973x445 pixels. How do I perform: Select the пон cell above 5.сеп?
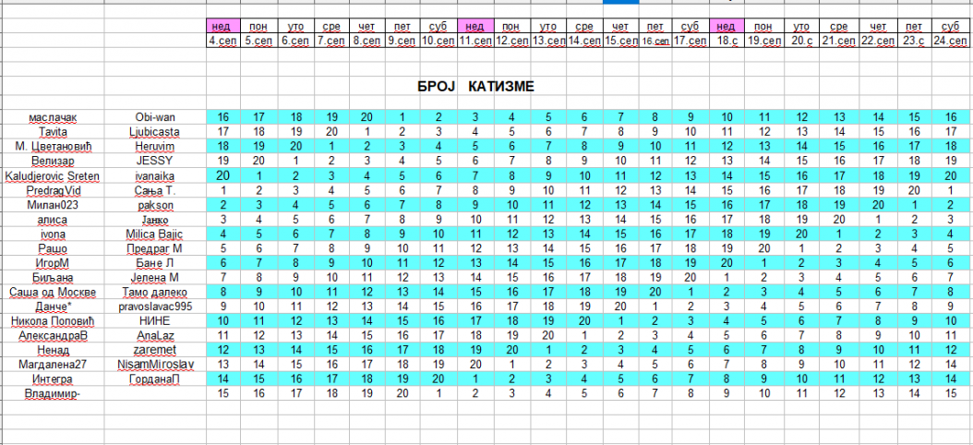pyautogui.click(x=259, y=27)
